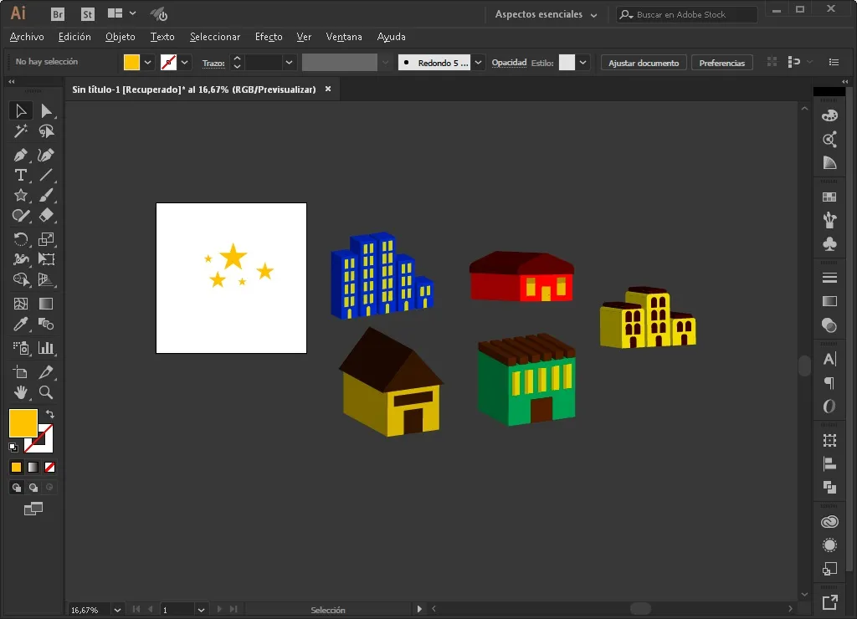Open the artboard number dropdown
Screen dimensions: 857x619
201,610
